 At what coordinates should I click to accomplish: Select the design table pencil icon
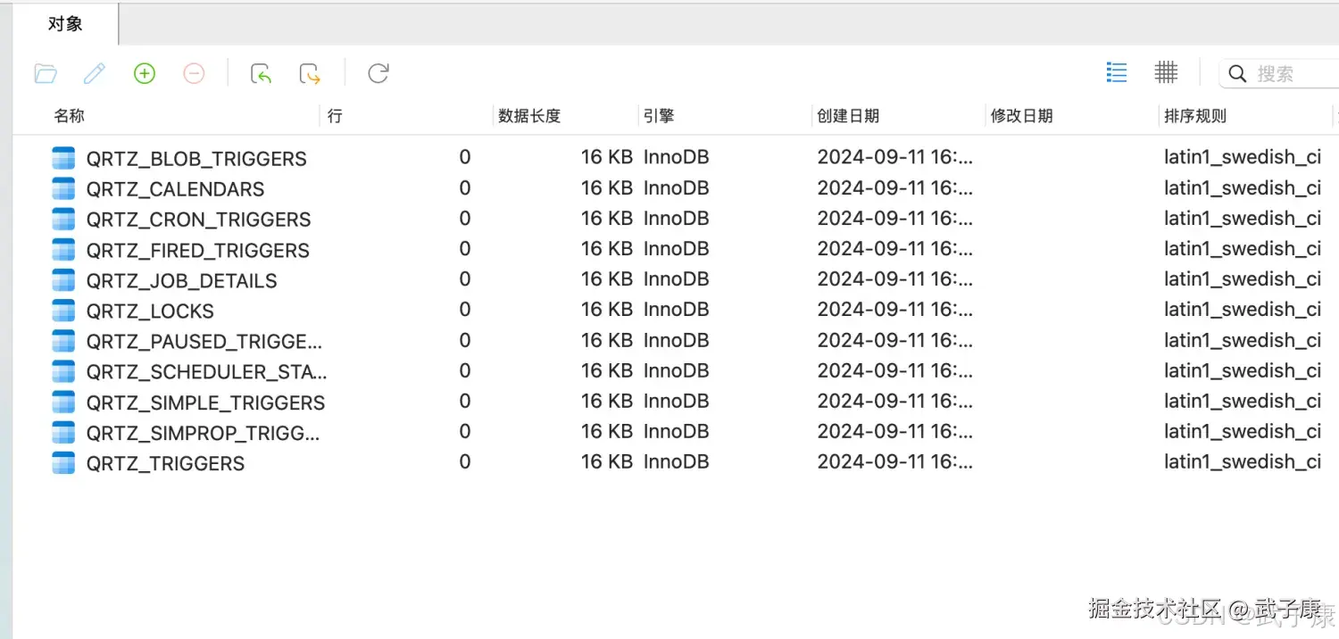point(95,73)
